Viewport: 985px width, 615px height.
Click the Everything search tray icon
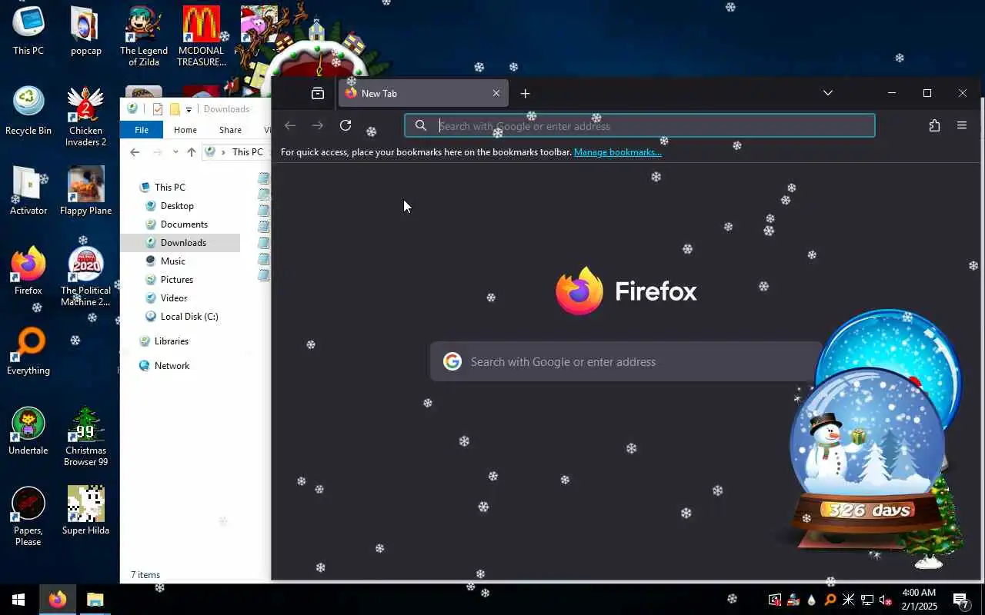(x=830, y=600)
